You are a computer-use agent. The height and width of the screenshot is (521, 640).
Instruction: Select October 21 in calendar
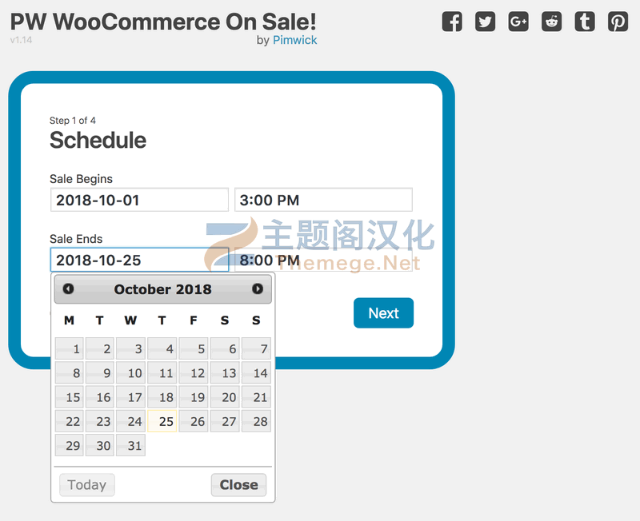tap(256, 397)
